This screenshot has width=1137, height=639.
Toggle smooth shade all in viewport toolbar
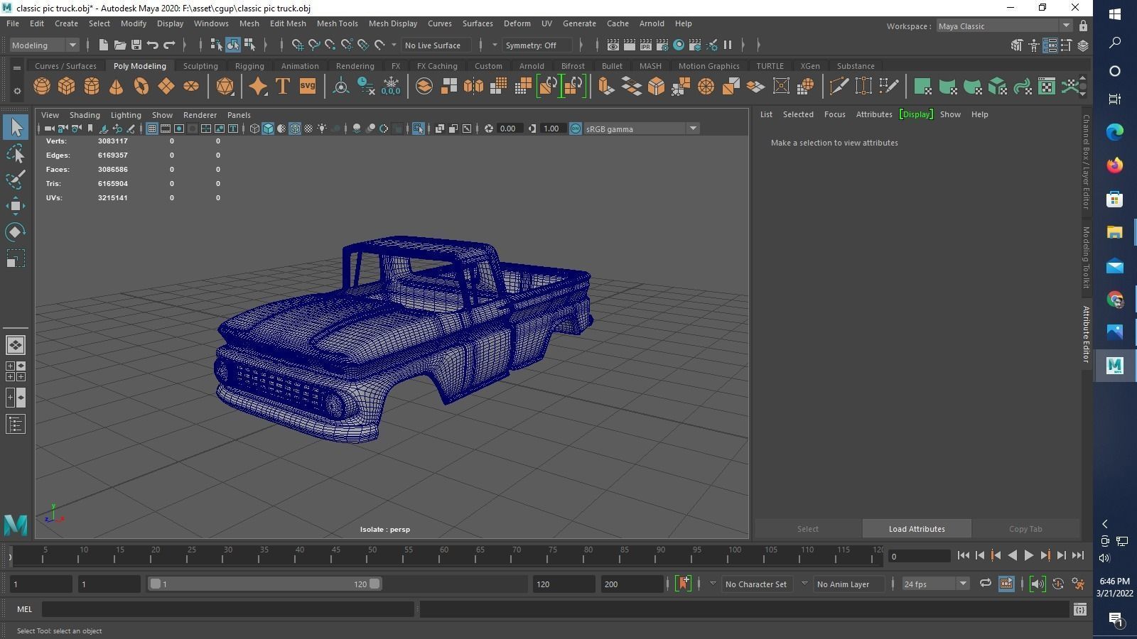click(268, 129)
